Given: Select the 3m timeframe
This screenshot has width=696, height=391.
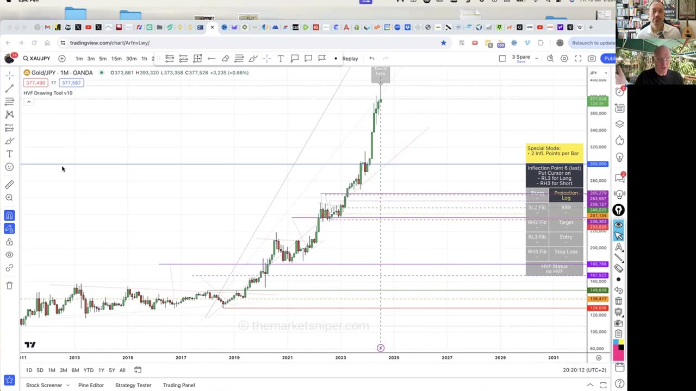Looking at the screenshot, I should coord(91,59).
